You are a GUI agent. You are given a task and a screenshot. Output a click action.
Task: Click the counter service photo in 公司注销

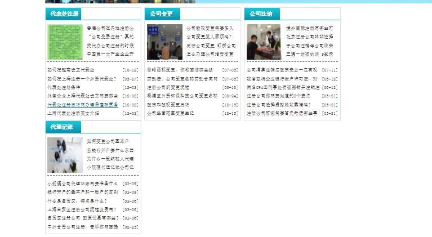point(264,42)
